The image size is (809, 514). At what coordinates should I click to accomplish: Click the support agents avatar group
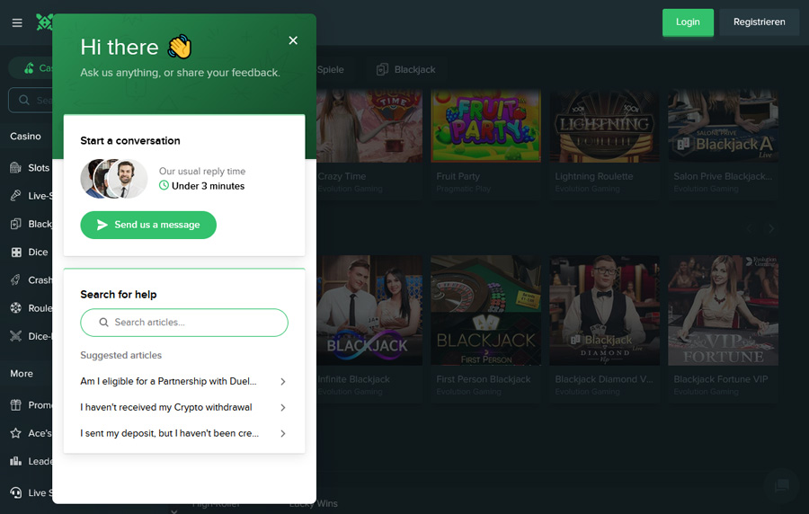[114, 179]
